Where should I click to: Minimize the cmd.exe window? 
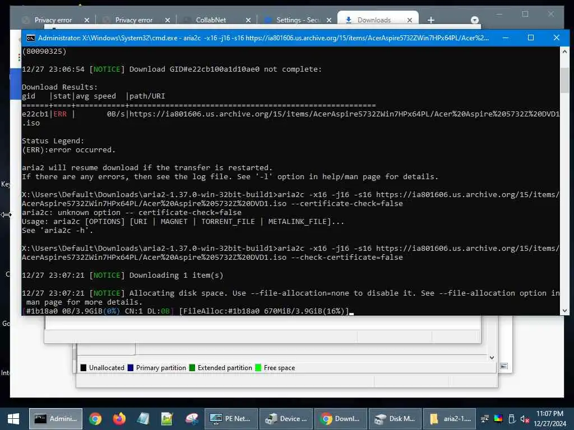pyautogui.click(x=506, y=38)
